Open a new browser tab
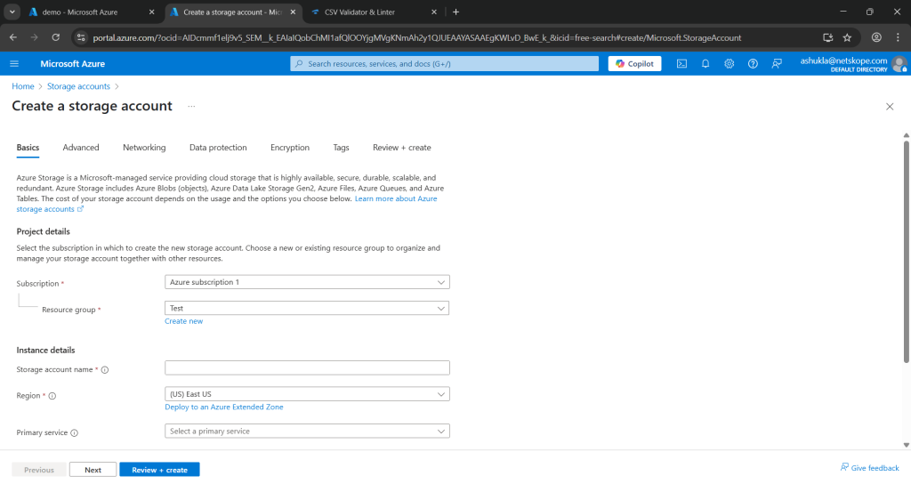The width and height of the screenshot is (911, 484). point(456,12)
